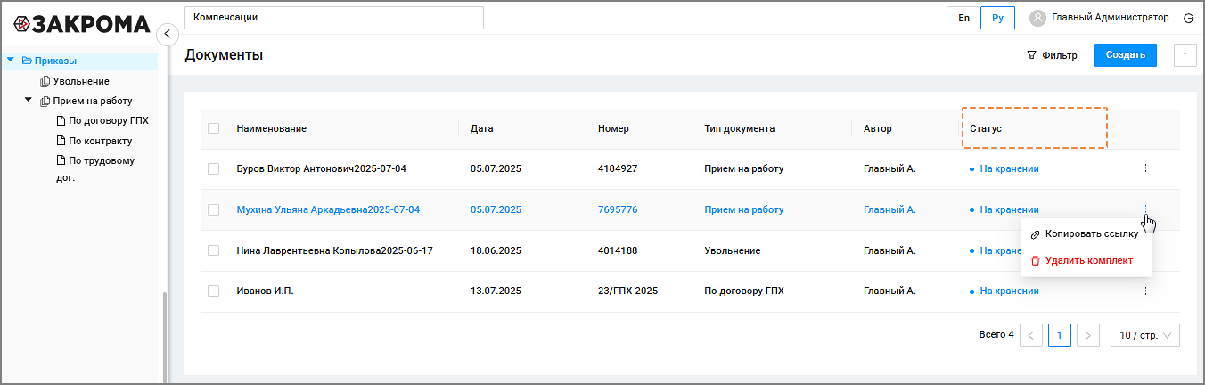Click document number 4184927
This screenshot has width=1205, height=385.
618,168
